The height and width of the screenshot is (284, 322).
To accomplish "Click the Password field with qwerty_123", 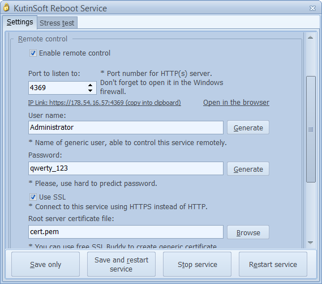I will tap(126, 168).
